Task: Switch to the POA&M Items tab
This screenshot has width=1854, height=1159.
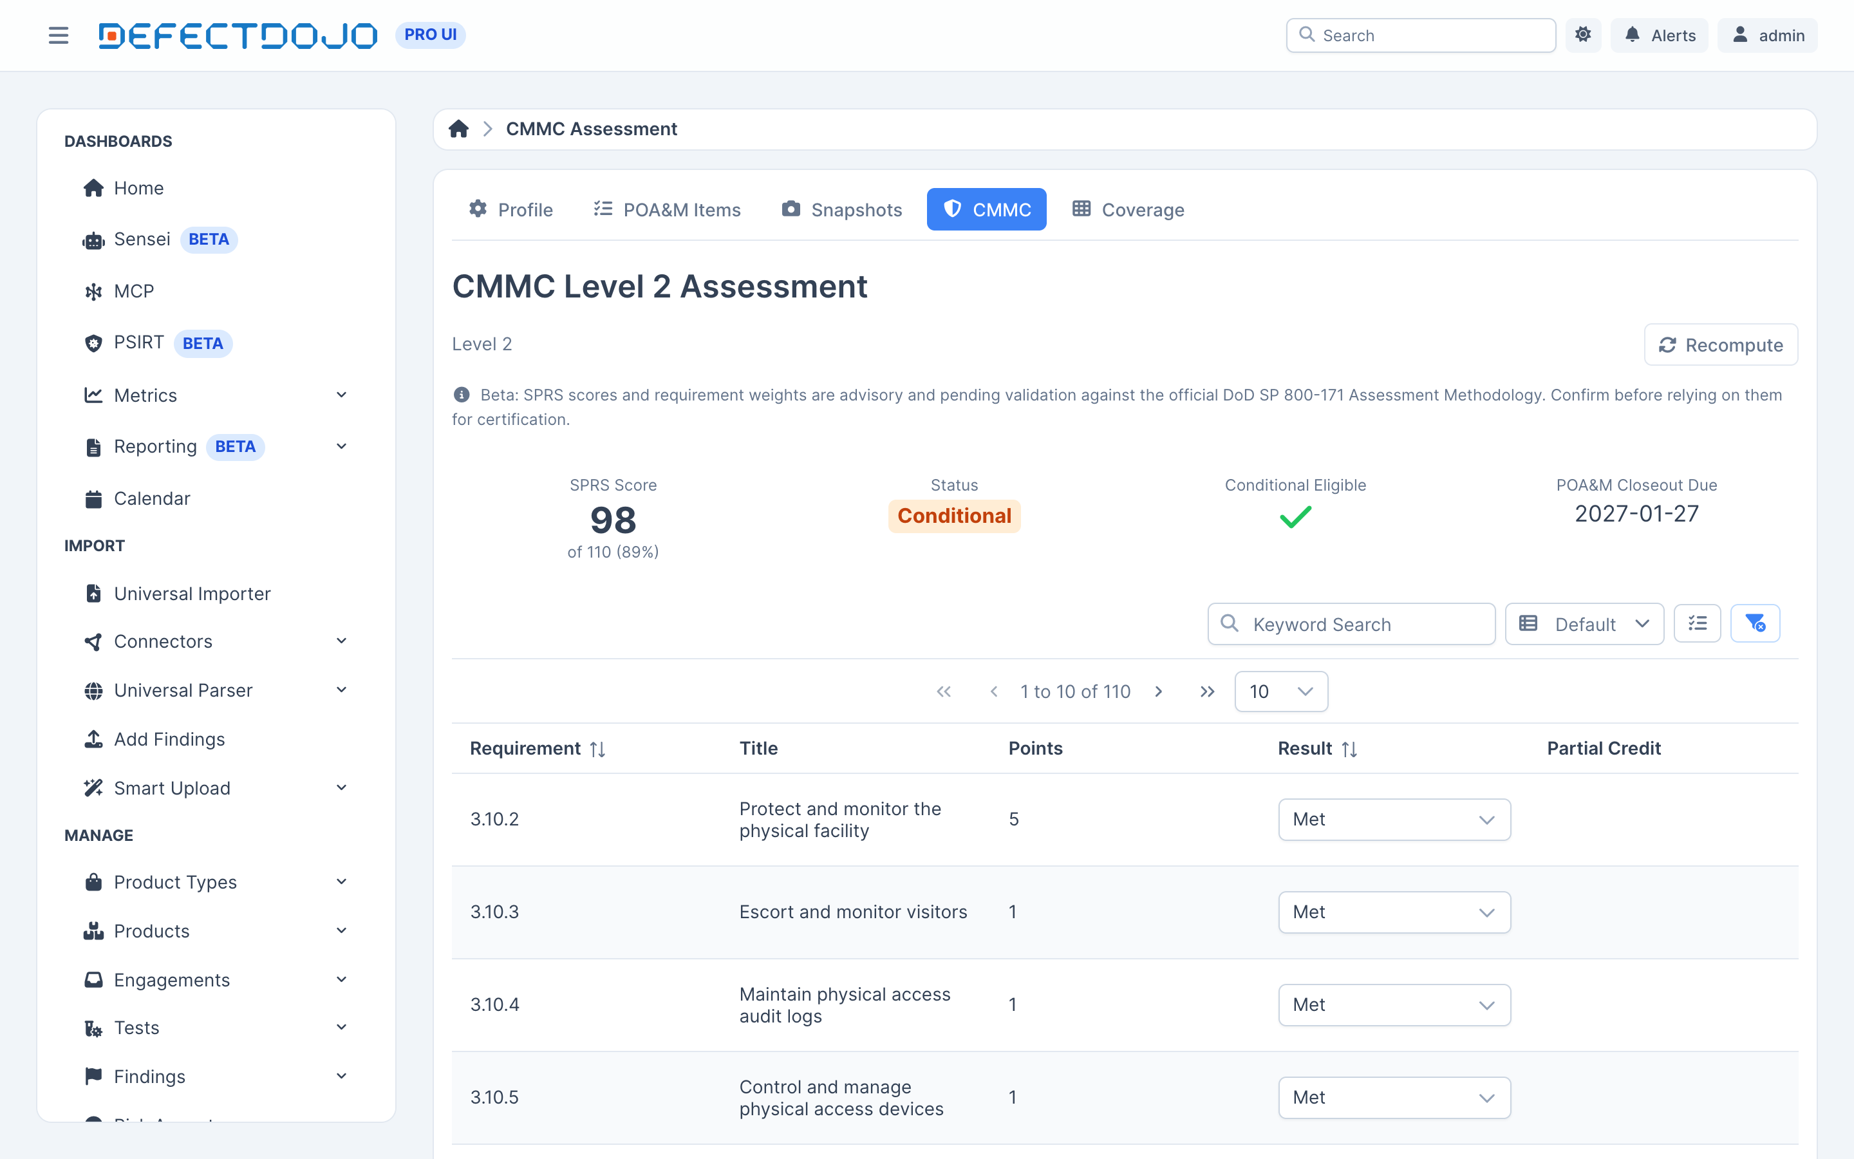Action: pyautogui.click(x=668, y=209)
